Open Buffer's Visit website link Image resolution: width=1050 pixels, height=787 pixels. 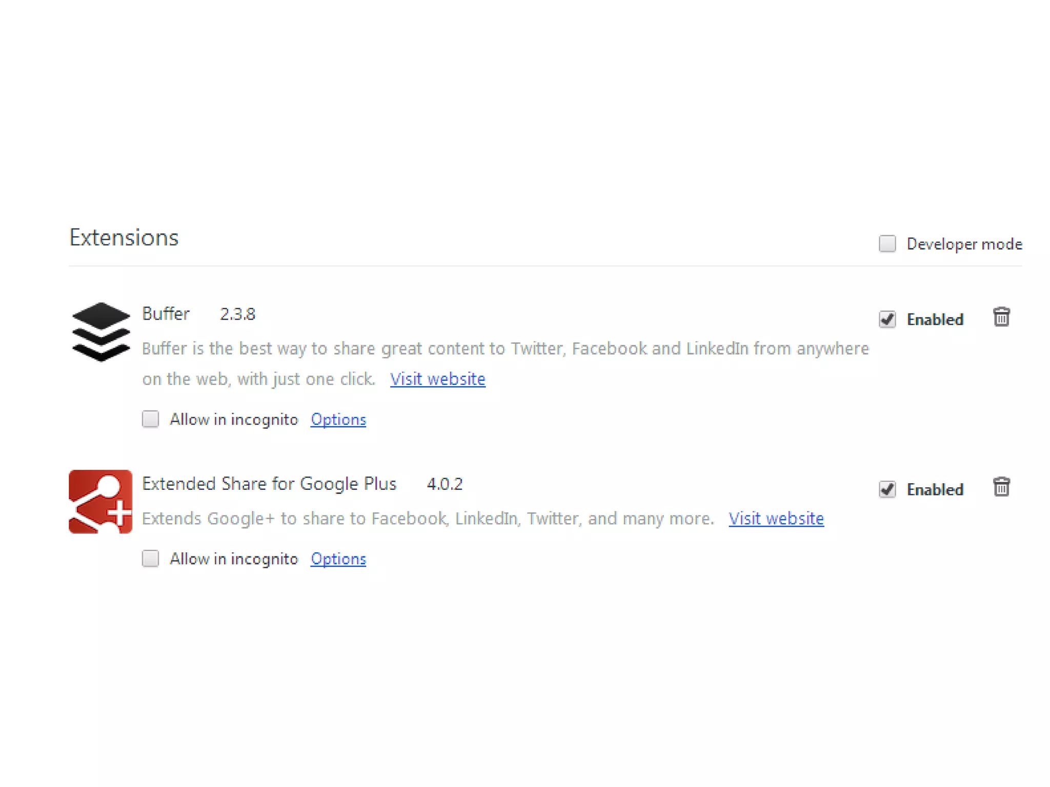[x=437, y=379]
